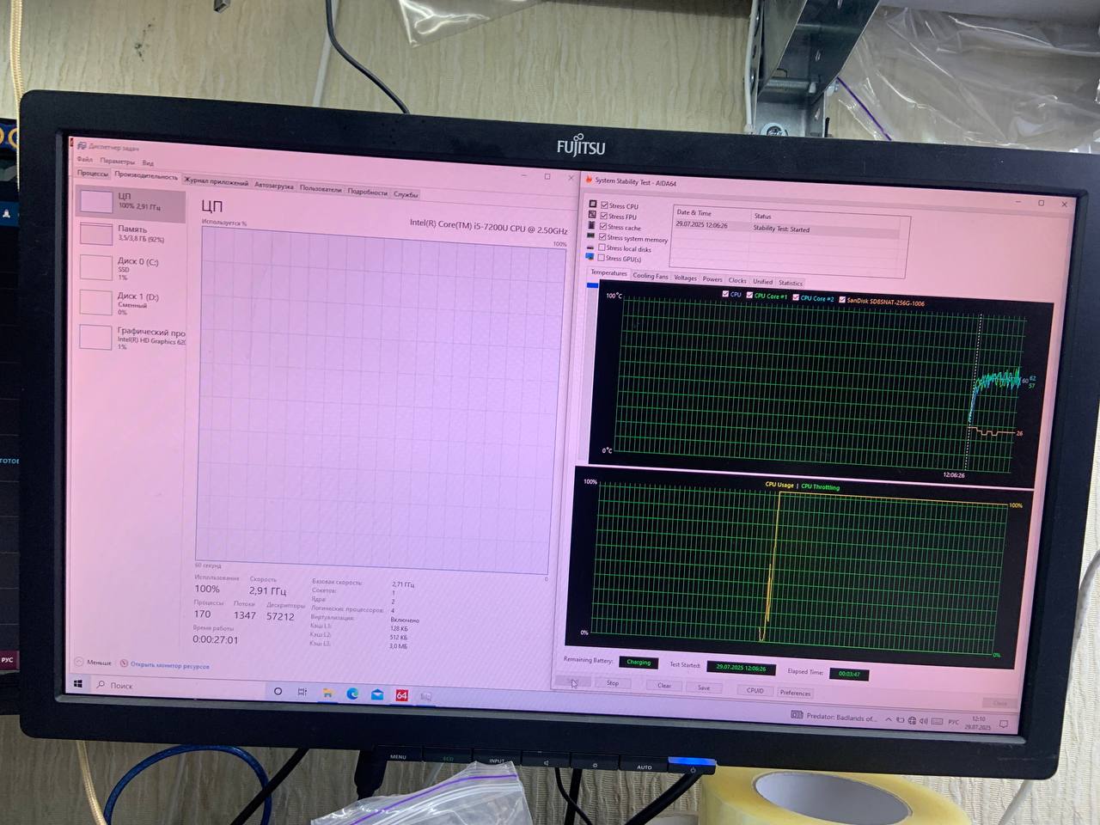Open Task View on the taskbar
The width and height of the screenshot is (1100, 825).
click(302, 692)
